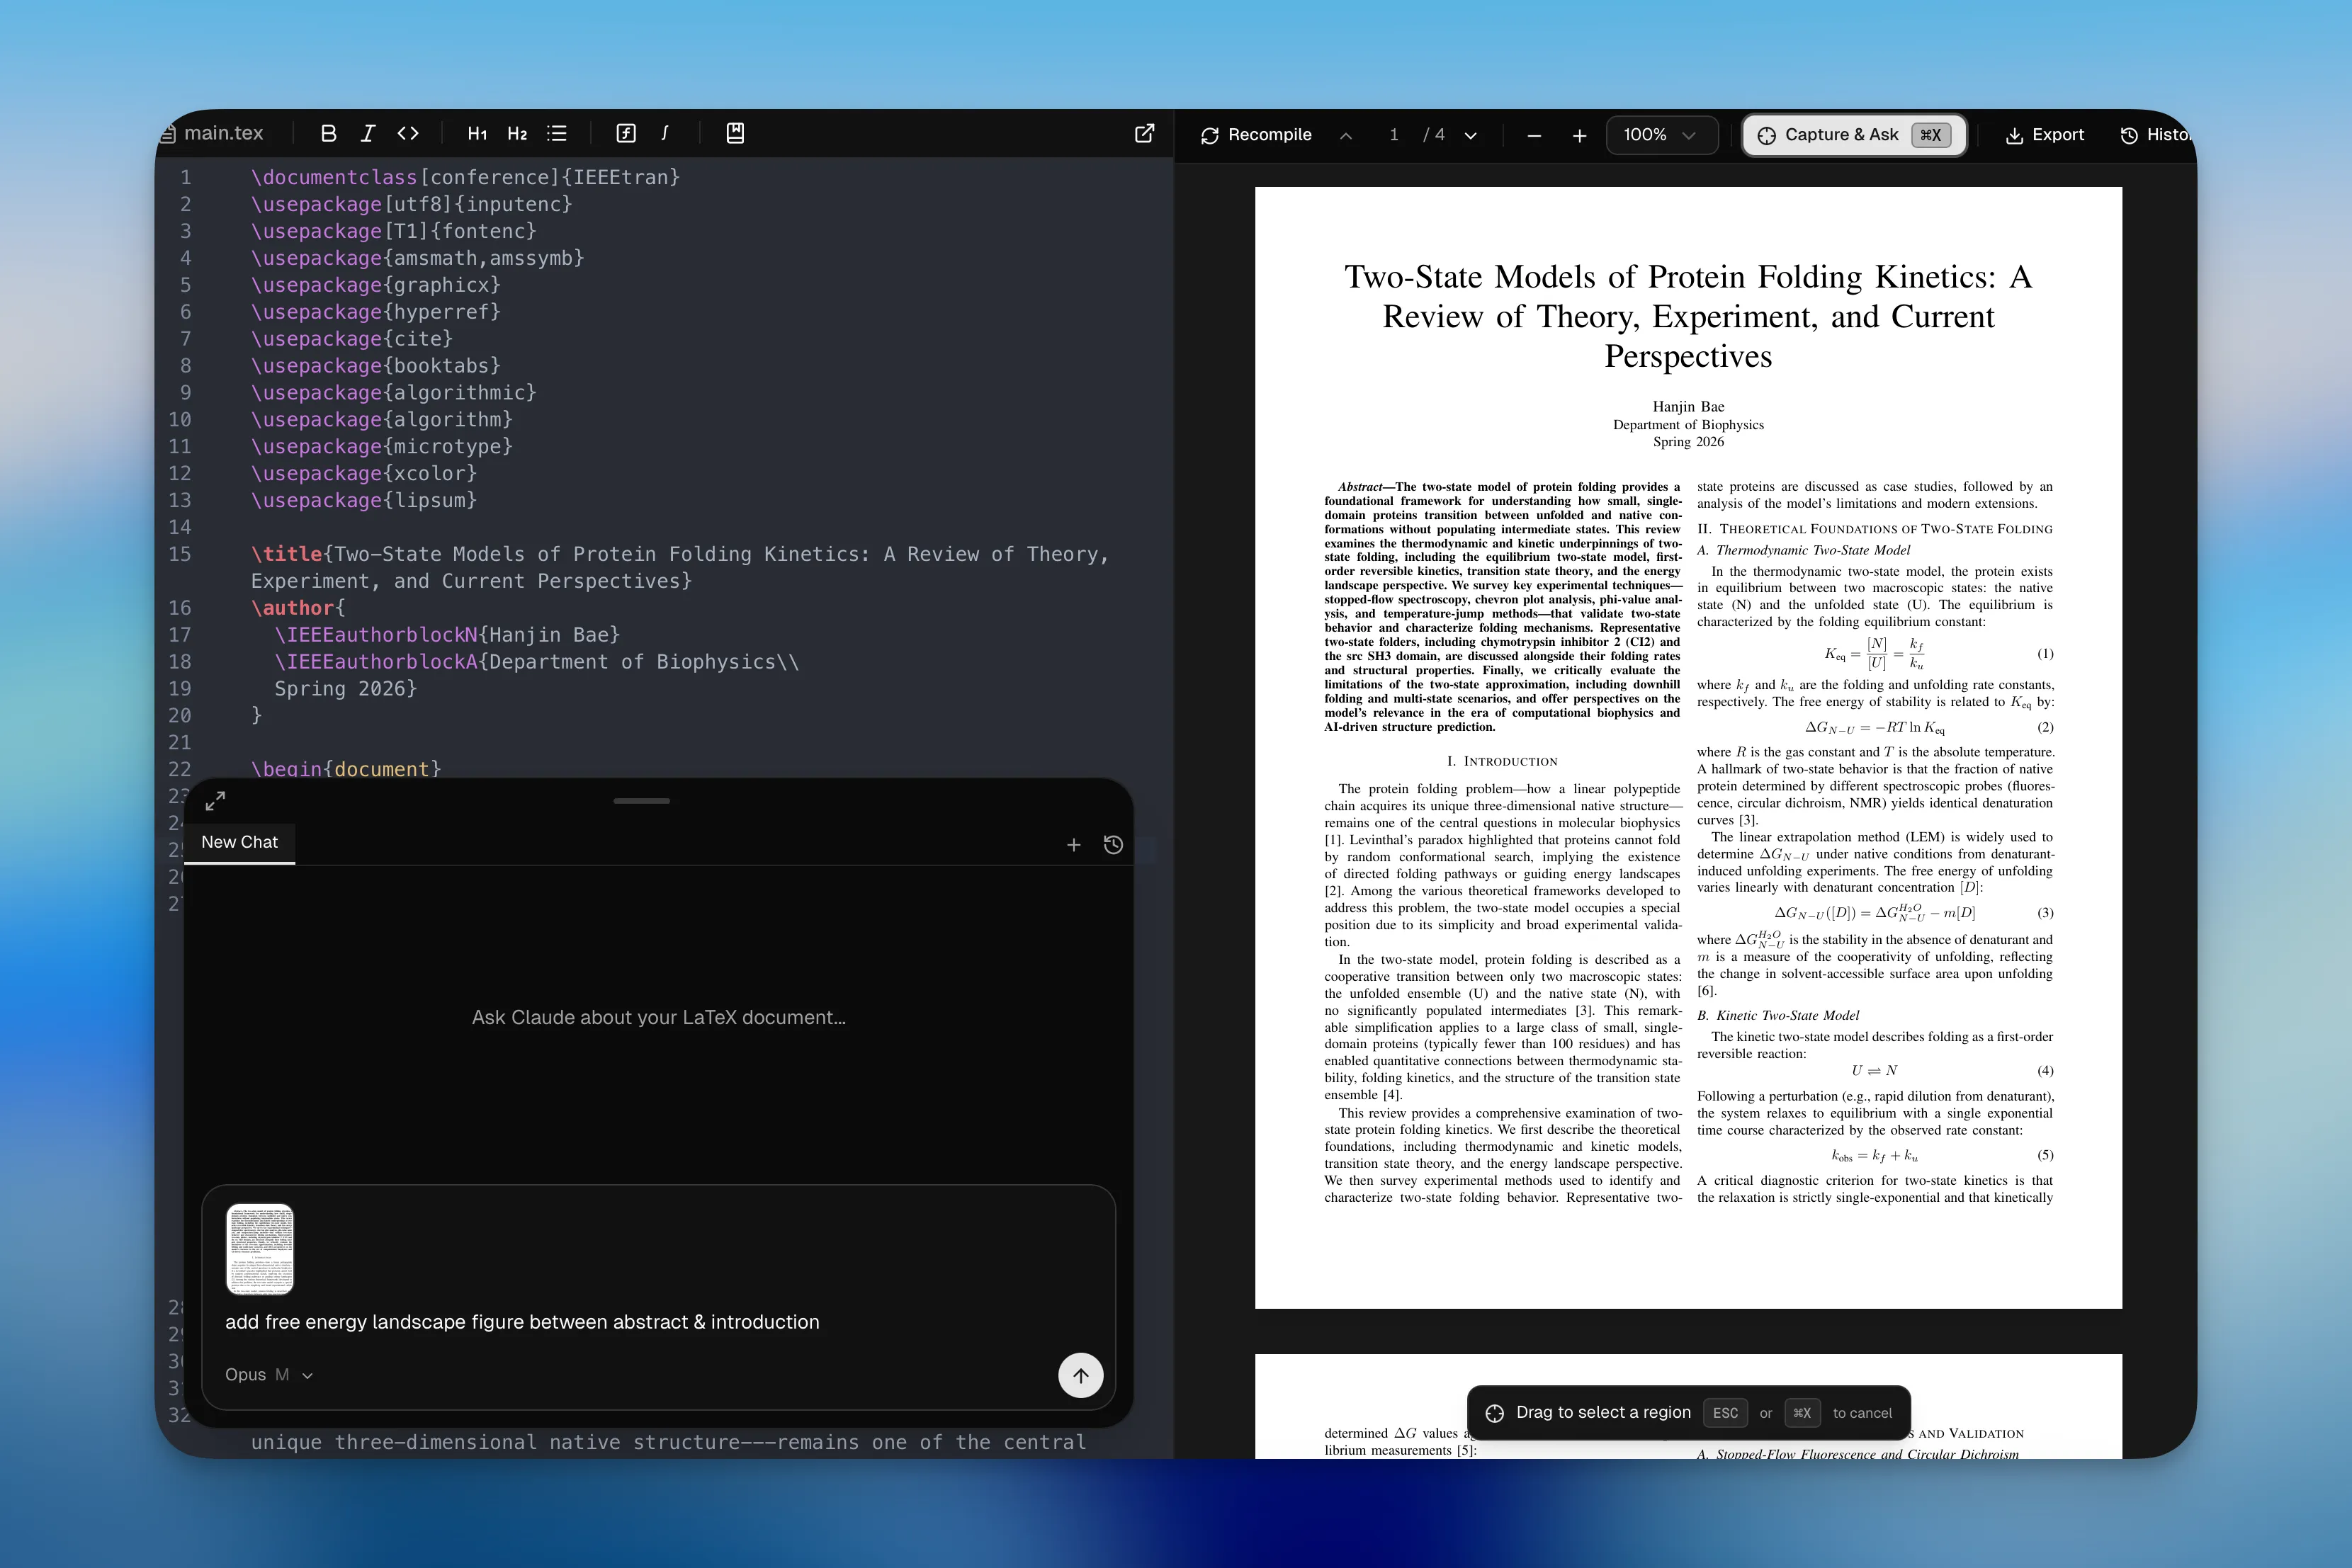
Task: Insert inline code with brackets icon
Action: coord(408,133)
